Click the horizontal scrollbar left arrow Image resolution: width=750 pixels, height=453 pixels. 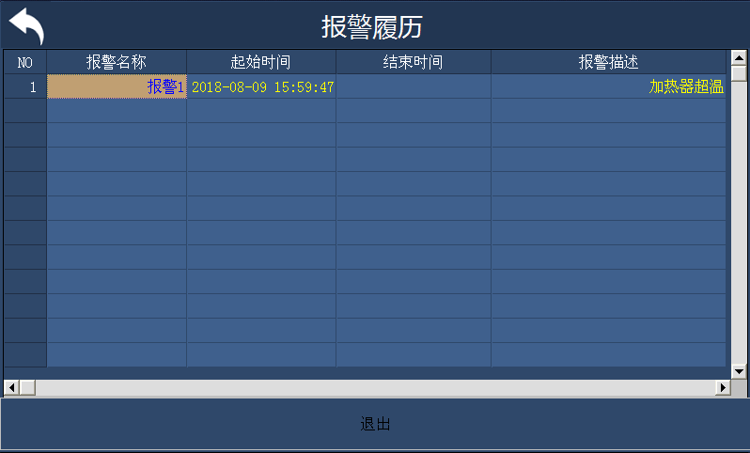point(11,387)
